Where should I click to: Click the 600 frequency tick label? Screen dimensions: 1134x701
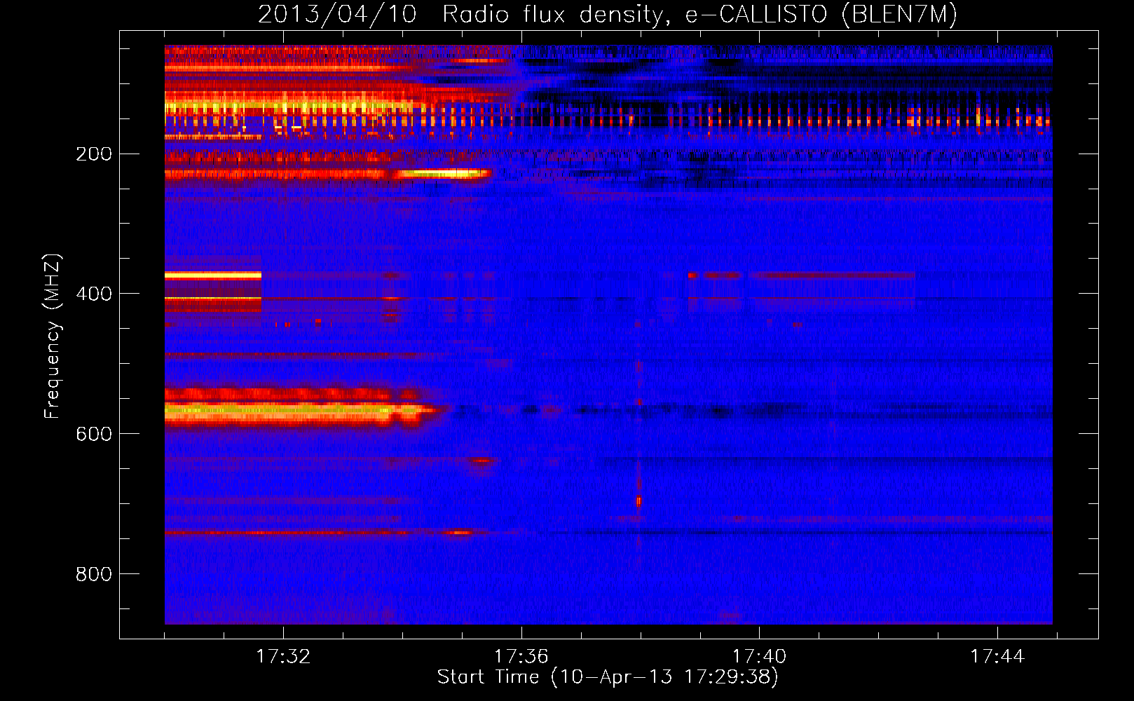click(94, 434)
